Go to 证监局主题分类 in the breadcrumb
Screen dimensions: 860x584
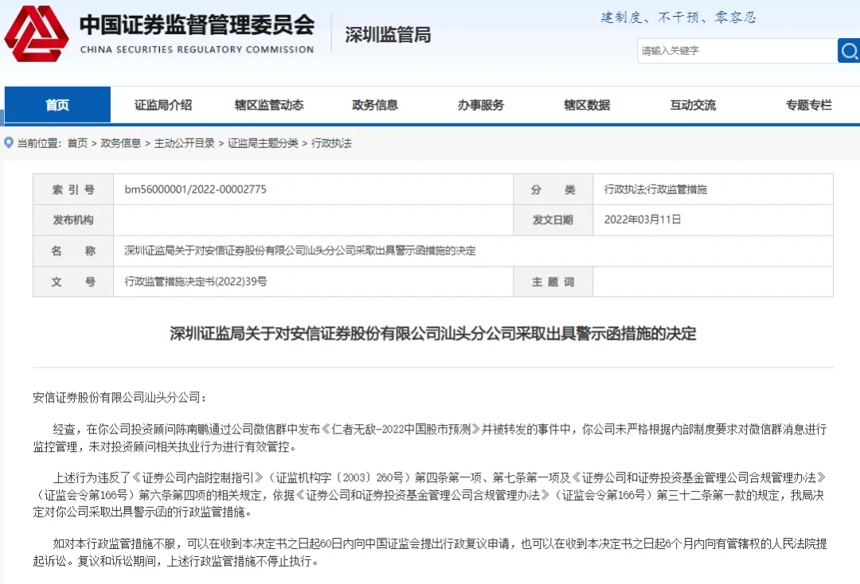[263, 143]
